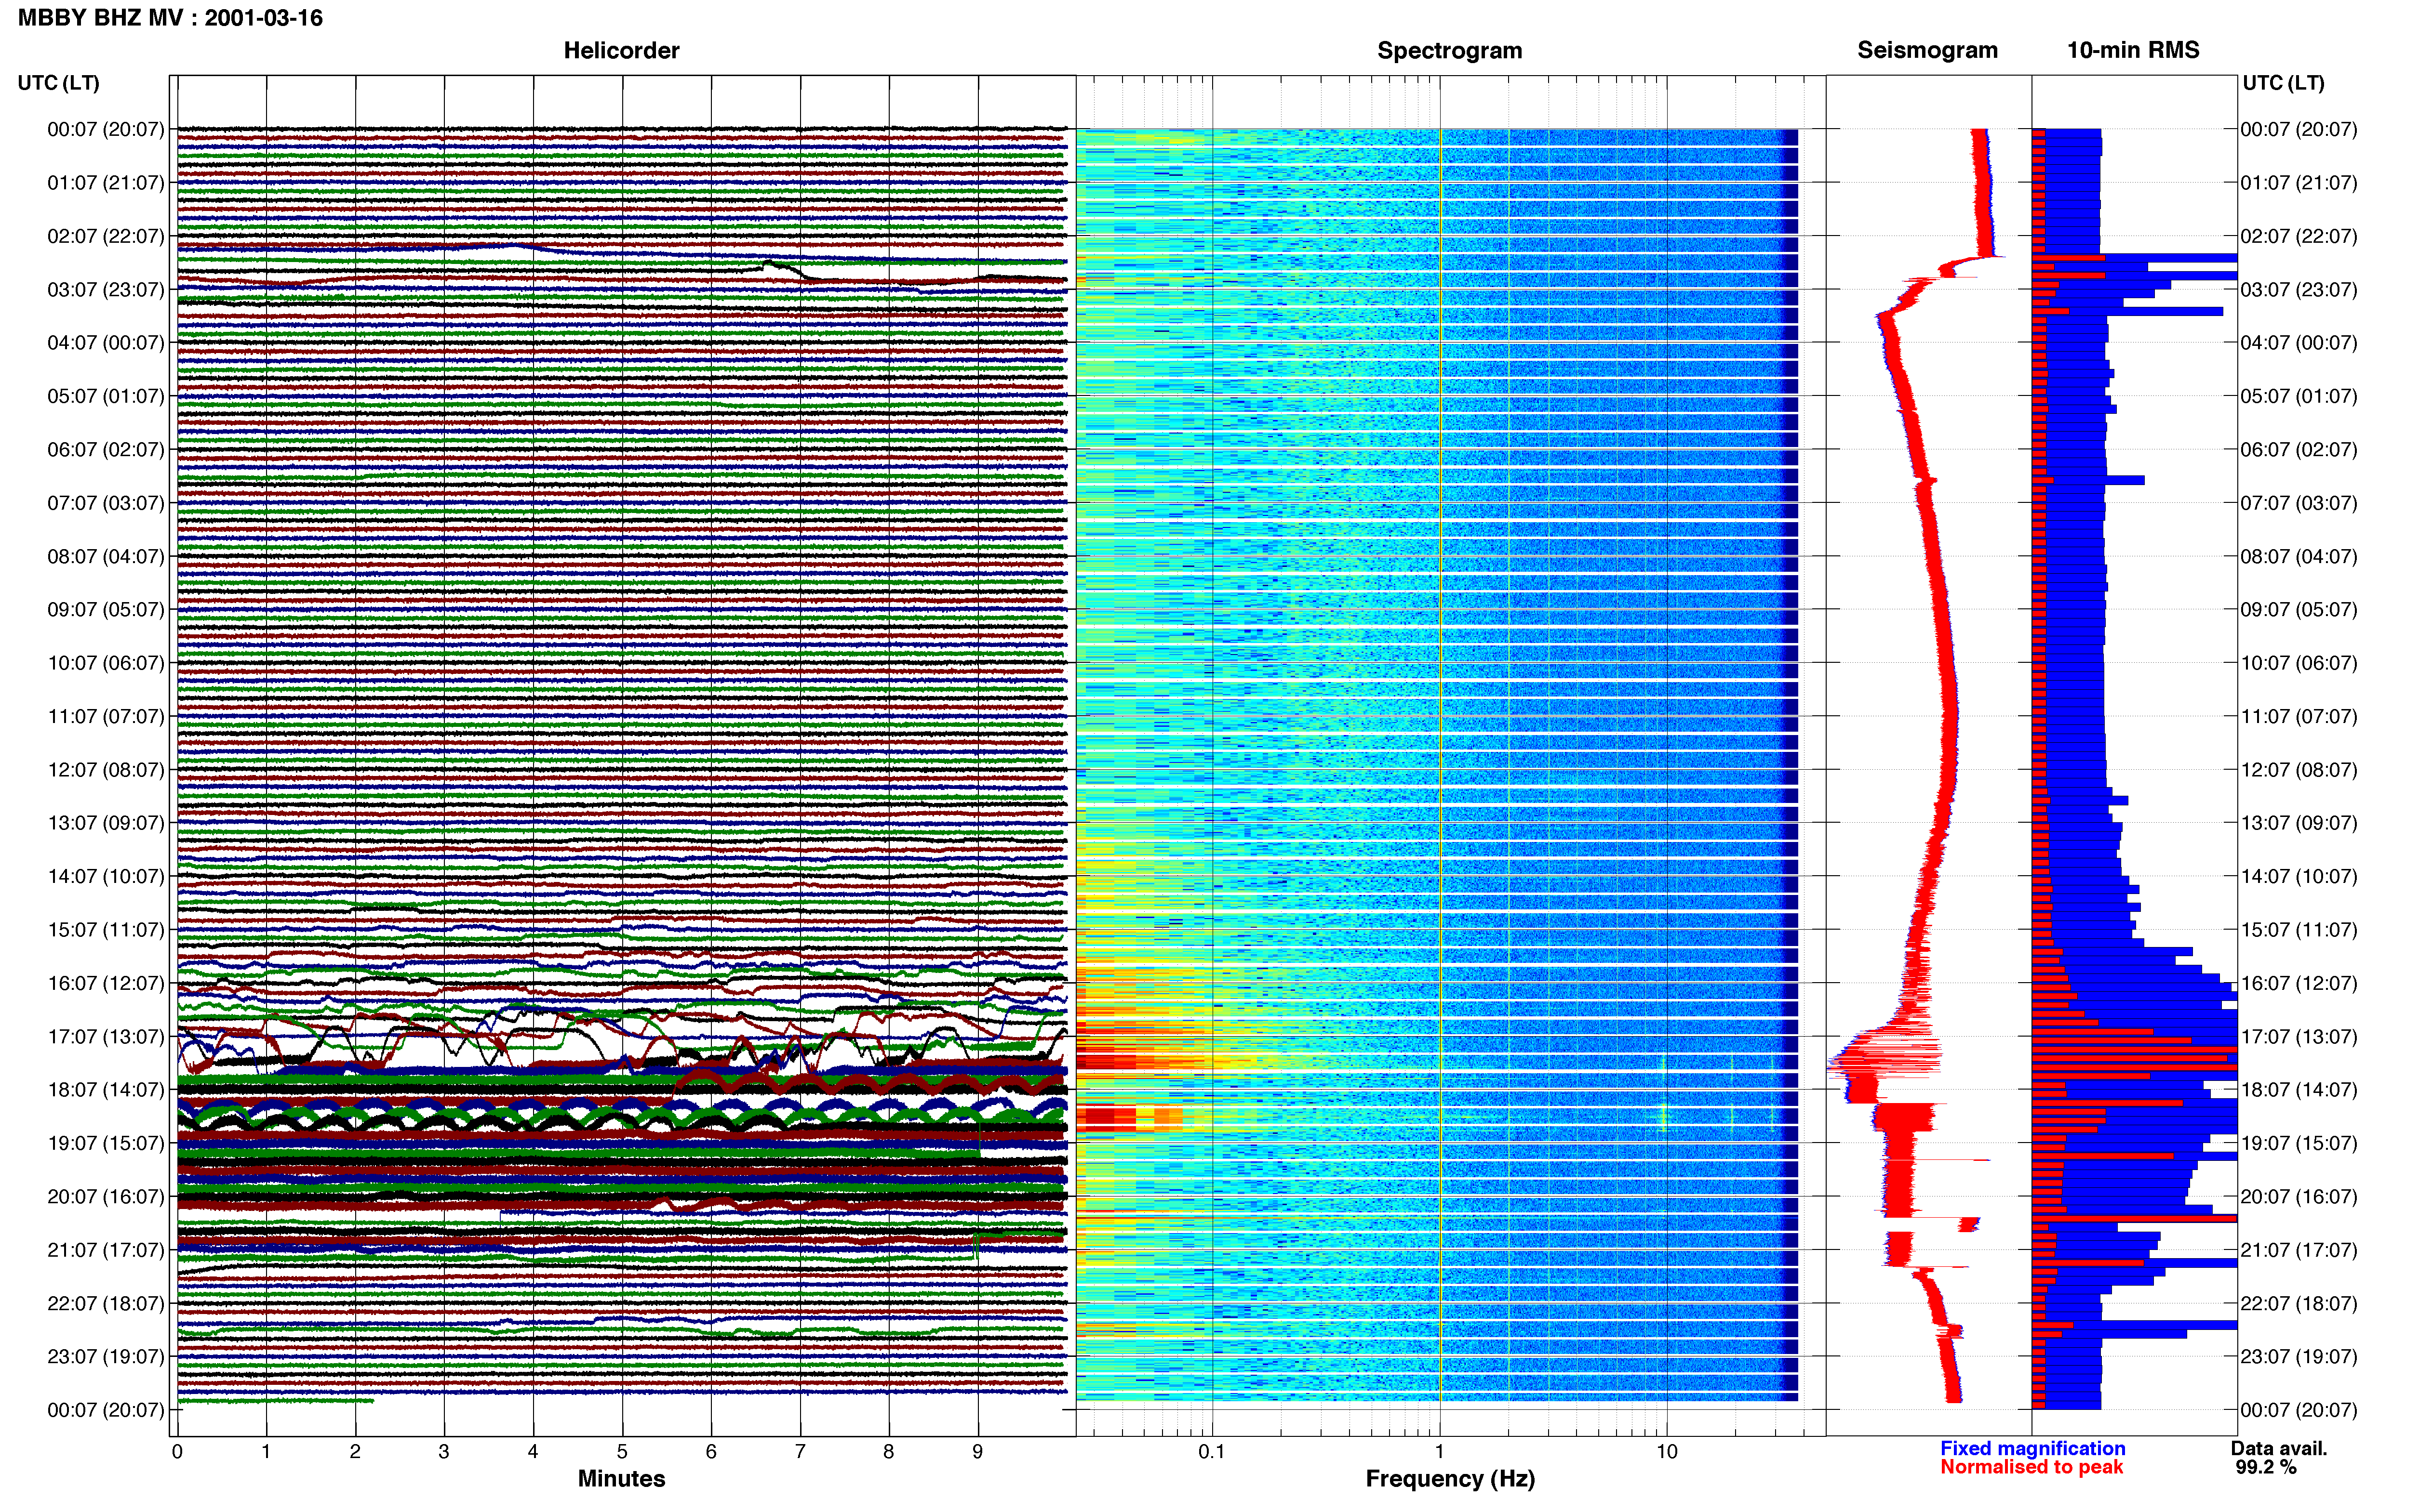Viewport: 2419px width, 1512px height.
Task: Click the 'Helicorder' panel heading
Action: point(621,50)
